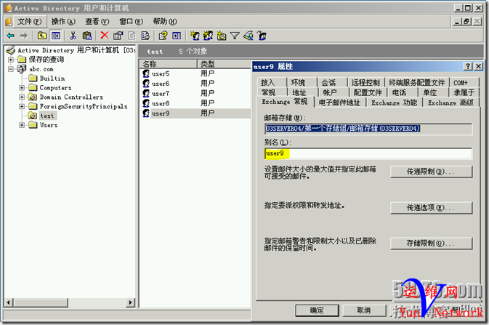
Task: Expand the Domain Controllers node
Action: coord(22,97)
